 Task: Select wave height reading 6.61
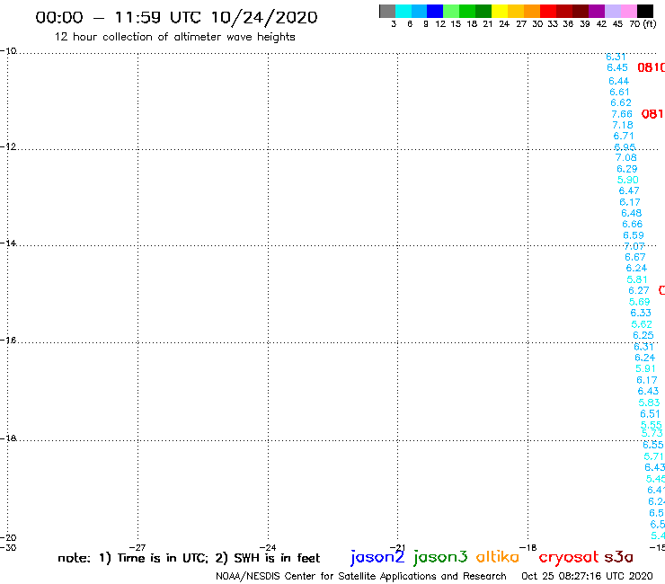click(x=620, y=92)
